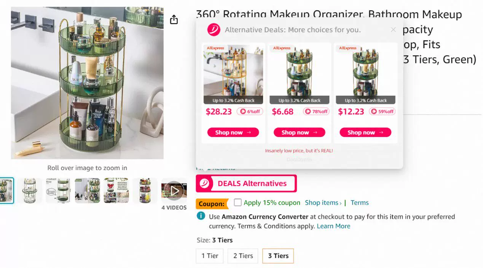Click the logo icon on DEALS Alternatives button
Screen dimensions: 483x268
[x=204, y=184]
